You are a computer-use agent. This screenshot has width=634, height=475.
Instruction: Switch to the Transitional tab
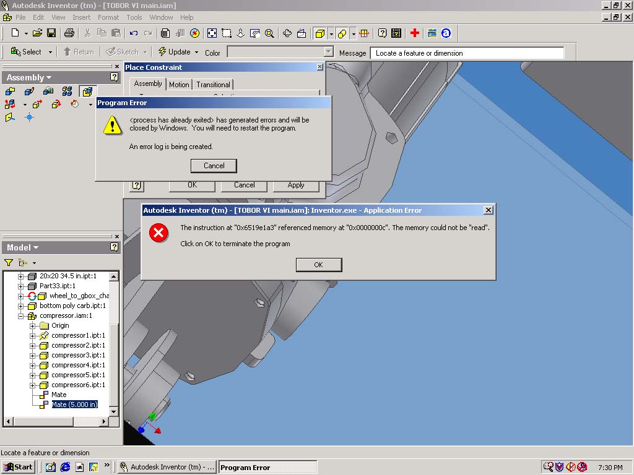(x=213, y=84)
